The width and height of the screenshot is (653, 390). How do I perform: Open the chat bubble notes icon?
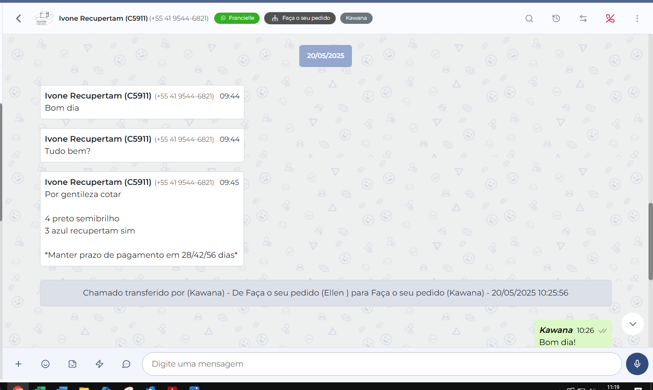click(126, 364)
